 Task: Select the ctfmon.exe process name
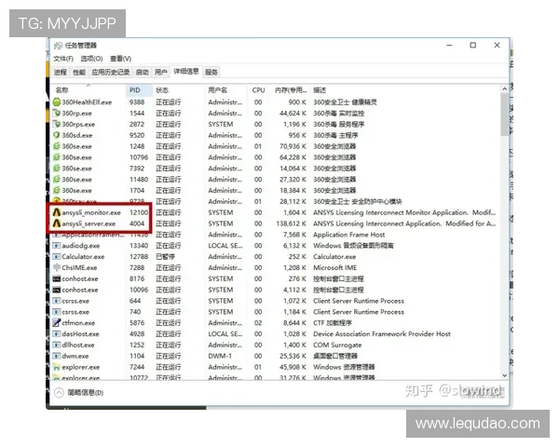pos(78,323)
